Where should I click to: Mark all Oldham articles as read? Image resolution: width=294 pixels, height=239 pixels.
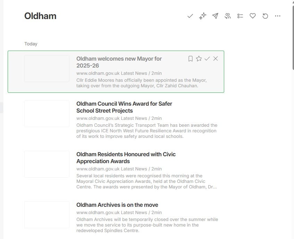pos(190,16)
